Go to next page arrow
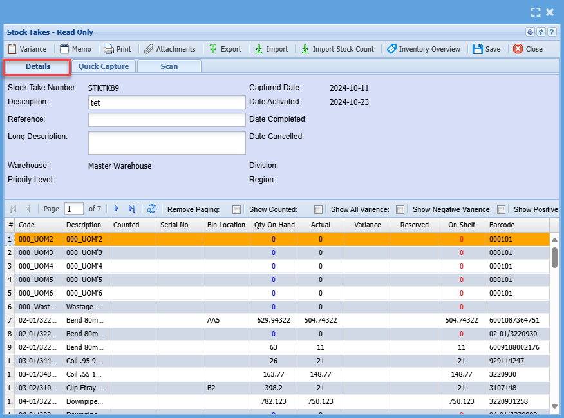The image size is (564, 418). tap(117, 209)
